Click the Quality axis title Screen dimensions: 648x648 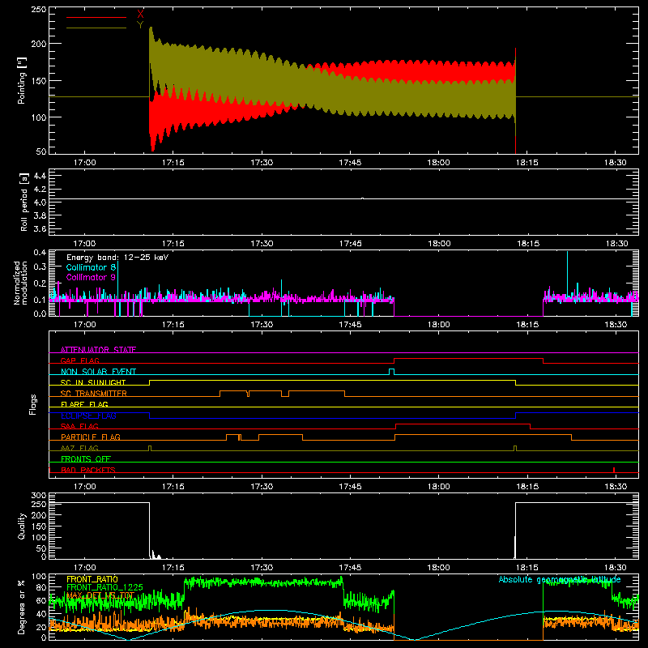pos(22,526)
